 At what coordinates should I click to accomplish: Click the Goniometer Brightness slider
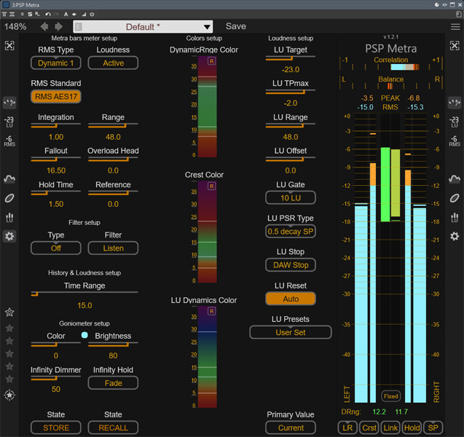pos(113,344)
